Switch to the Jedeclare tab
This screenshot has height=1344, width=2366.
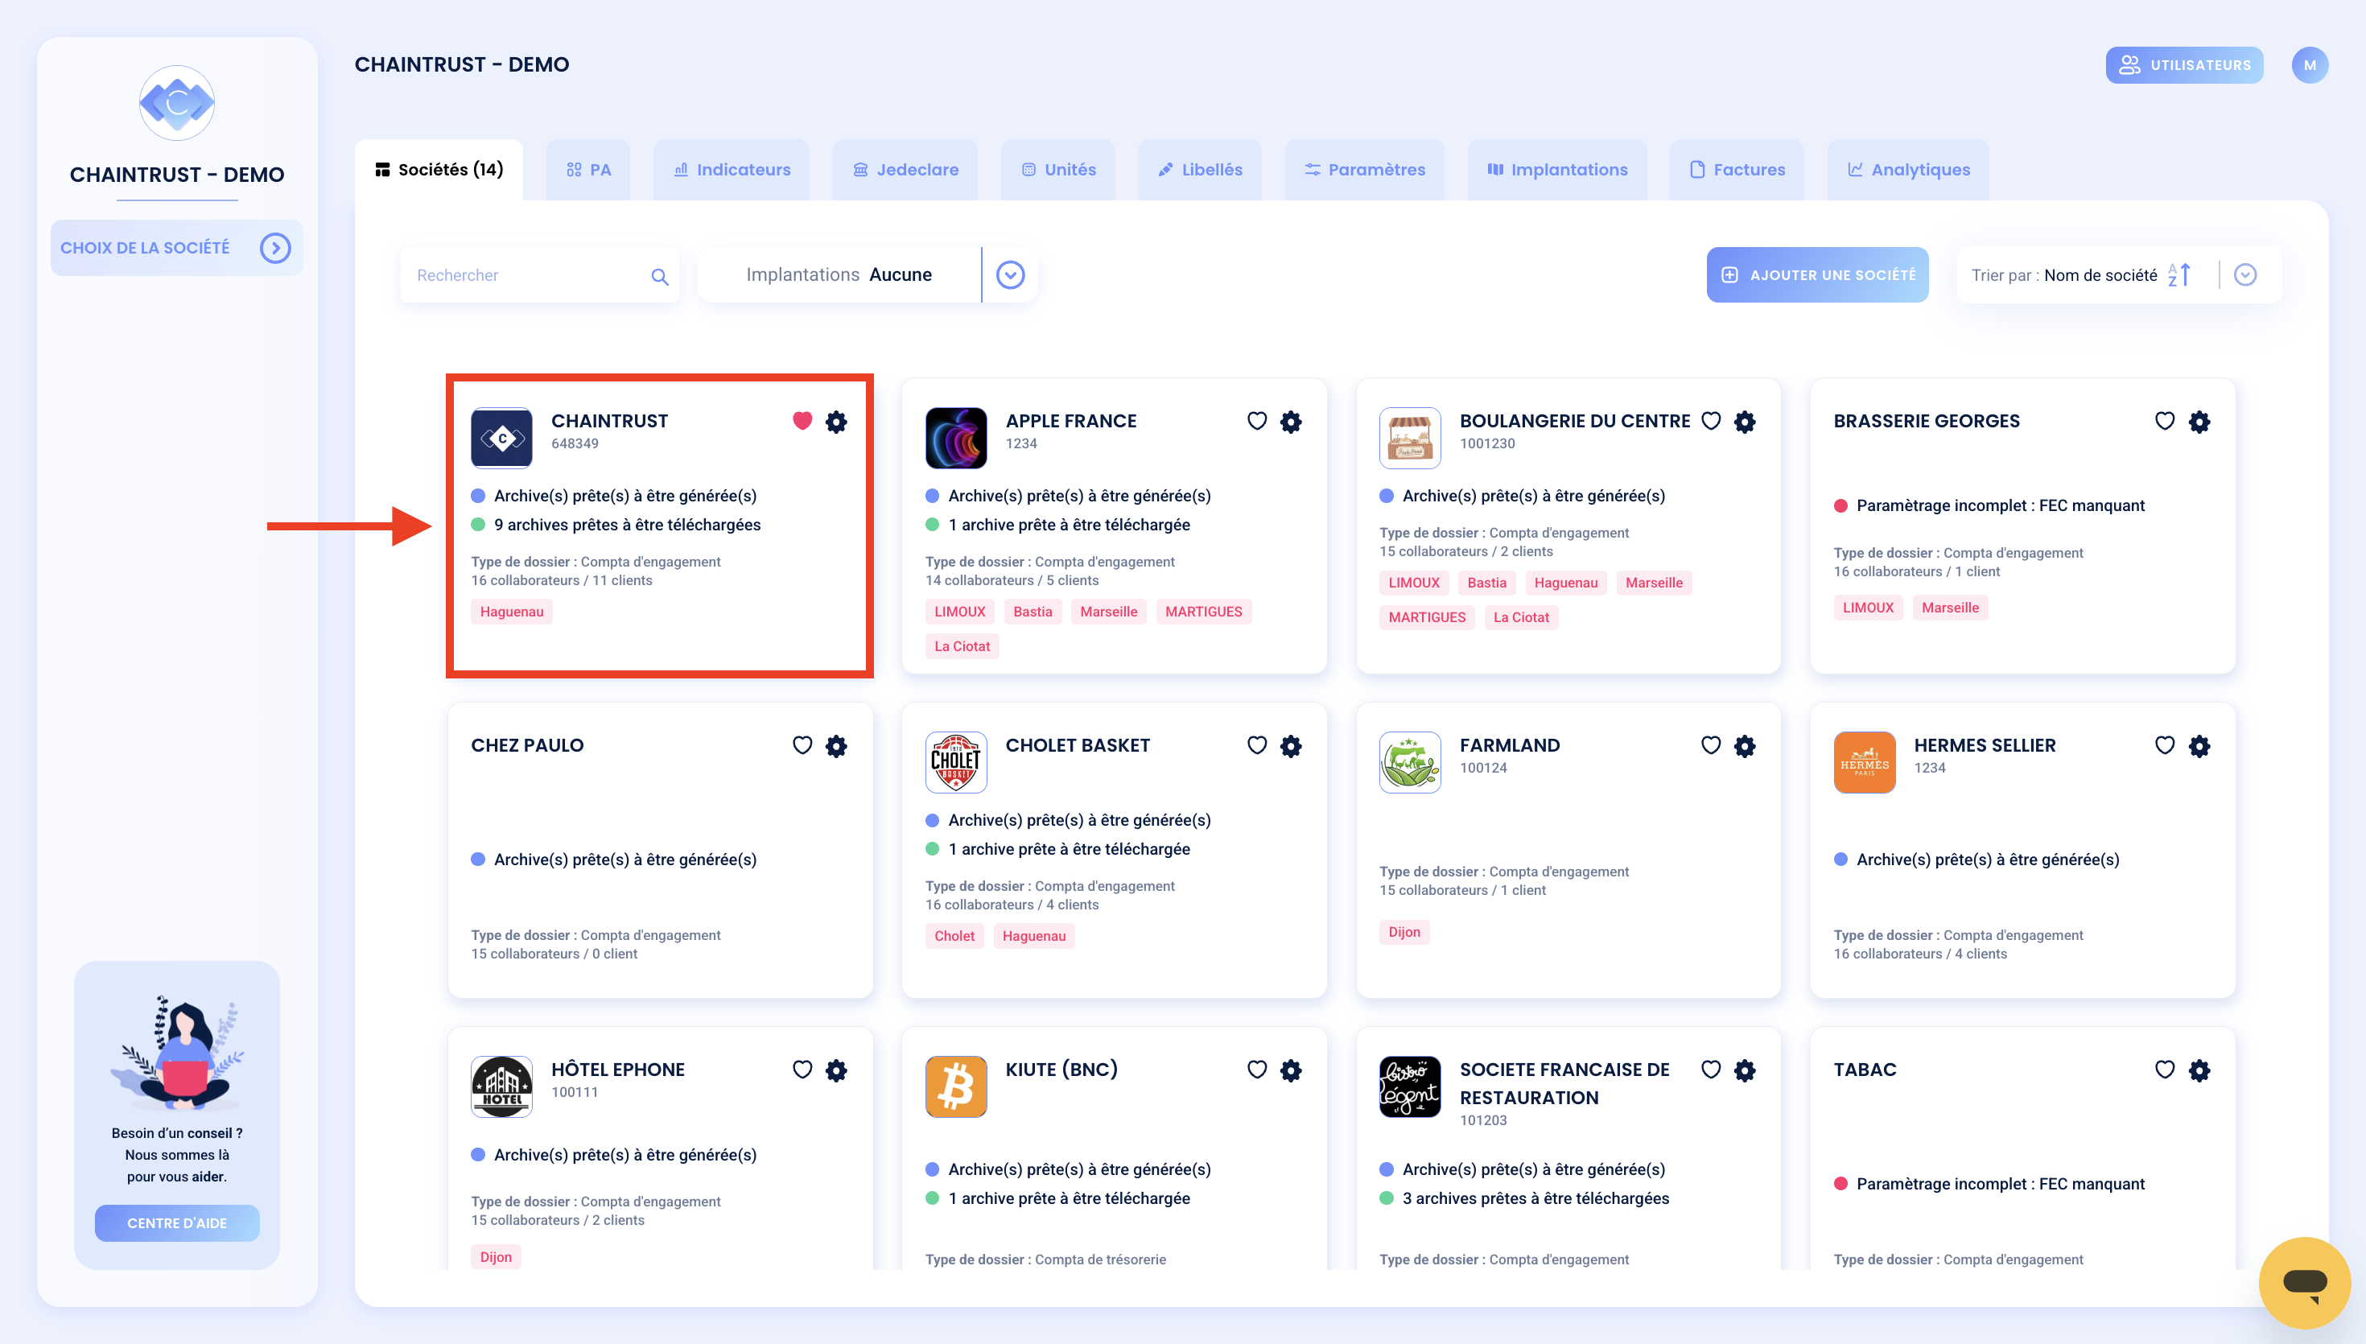tap(905, 170)
